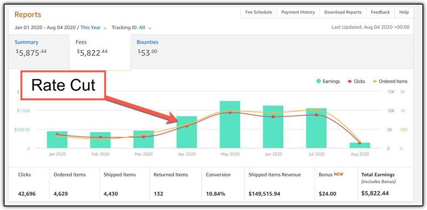Click the Aug 2020 axis label
The width and height of the screenshot is (427, 210).
click(x=360, y=154)
